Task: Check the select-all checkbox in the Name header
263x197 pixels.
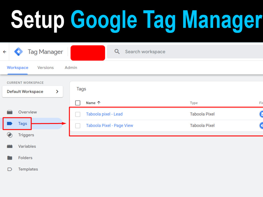Action: pos(78,103)
